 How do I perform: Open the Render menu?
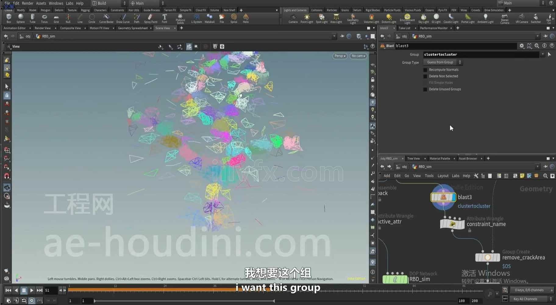coord(27,3)
